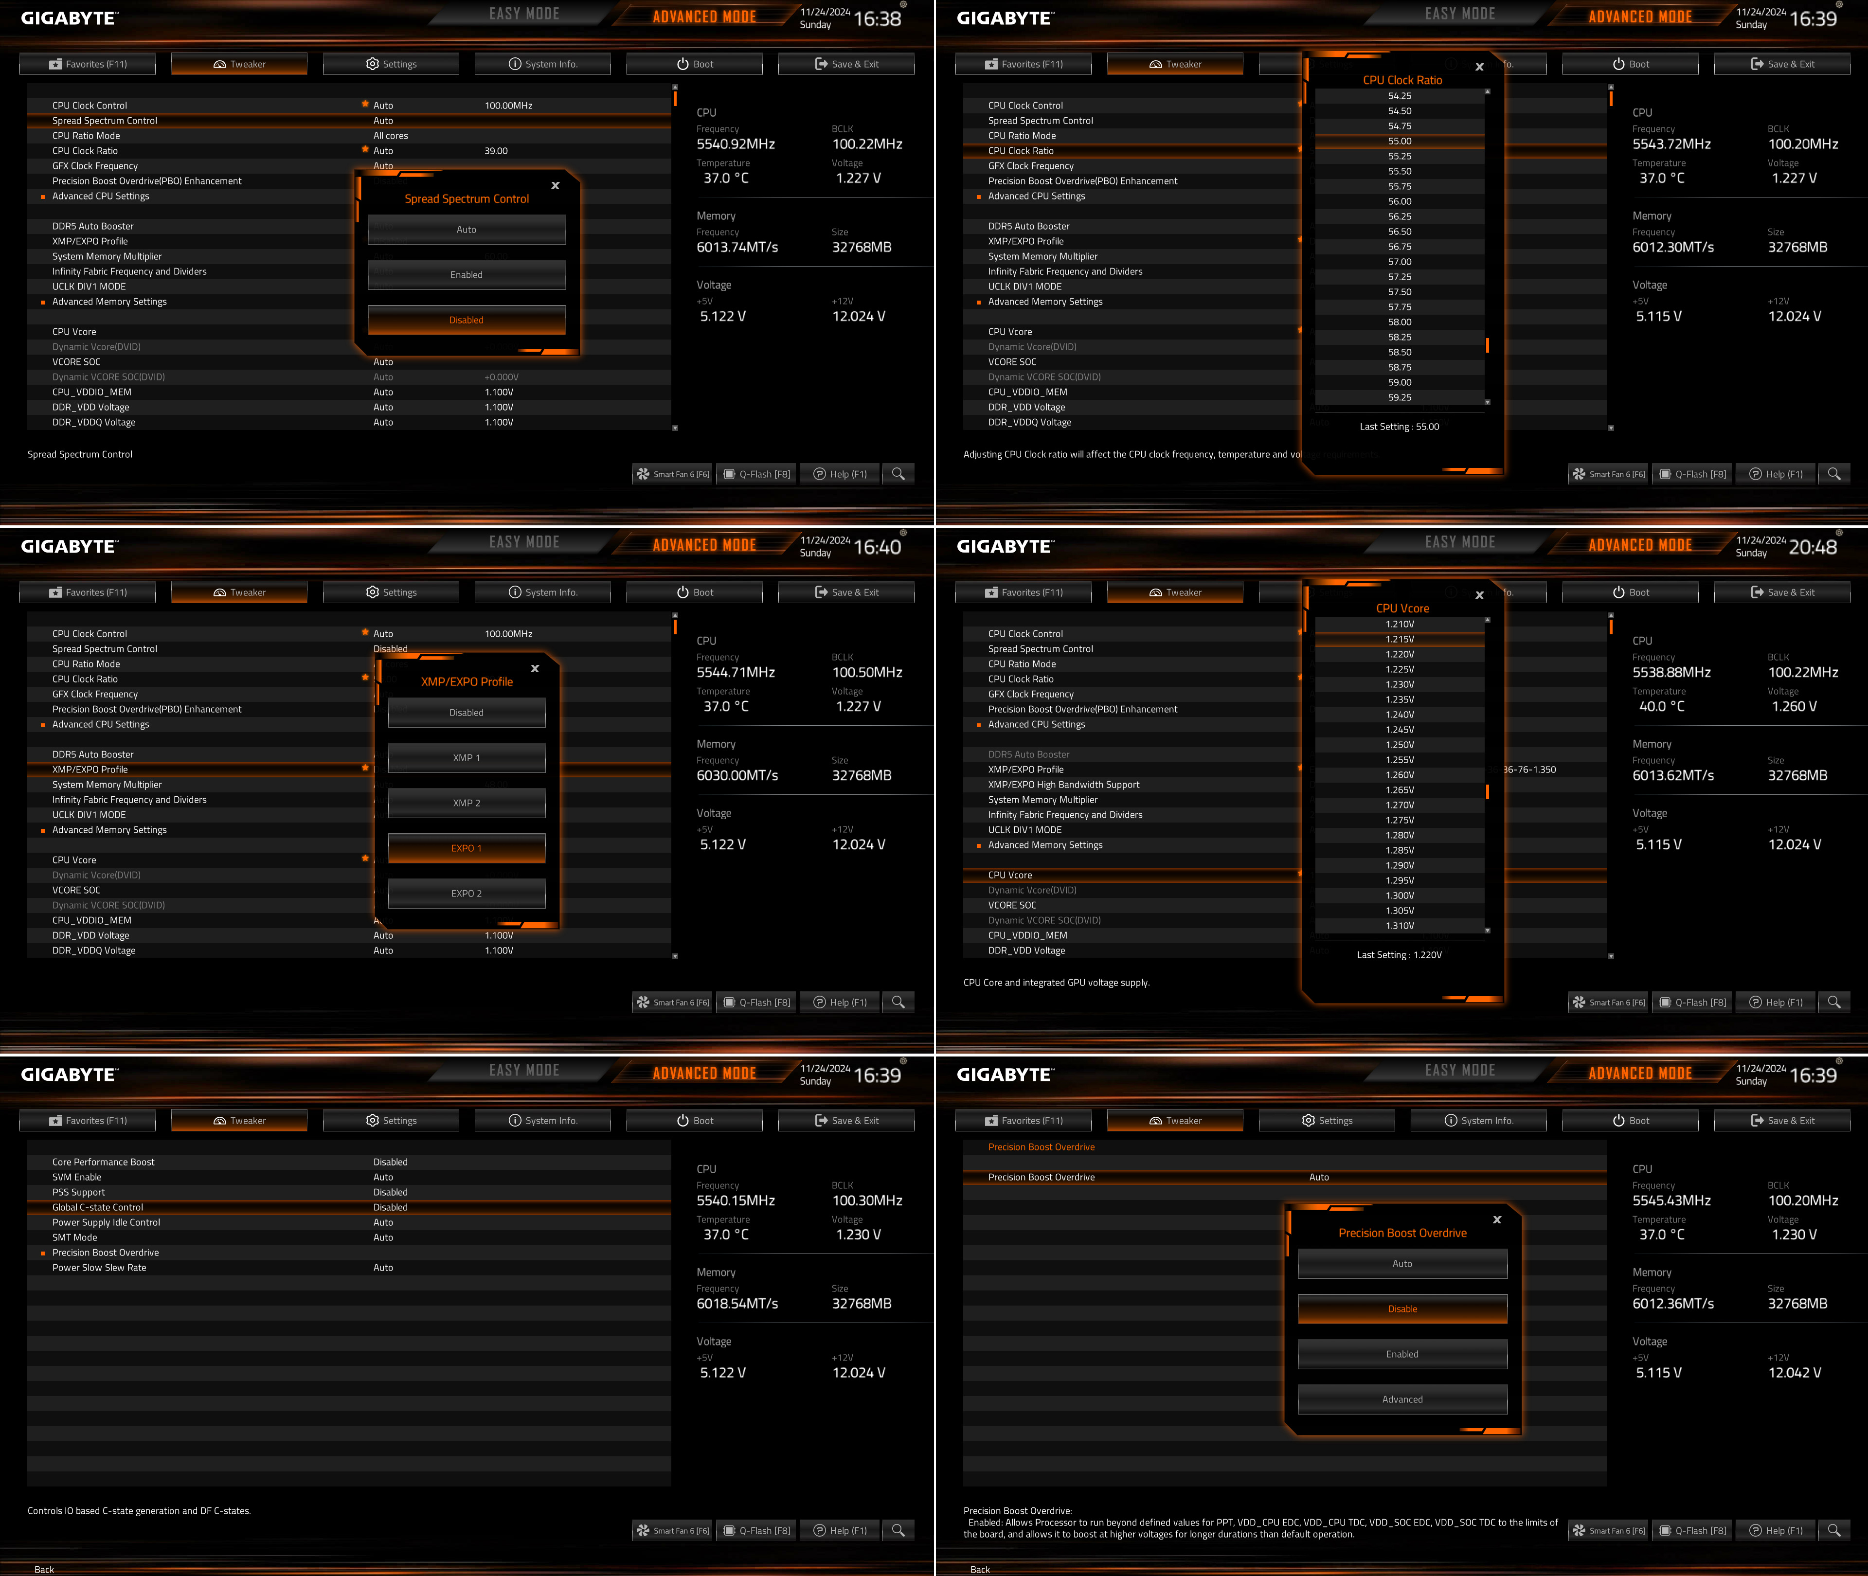1868x1576 pixels.
Task: Click Save & Exit on the 16:40 screen
Action: [x=846, y=592]
